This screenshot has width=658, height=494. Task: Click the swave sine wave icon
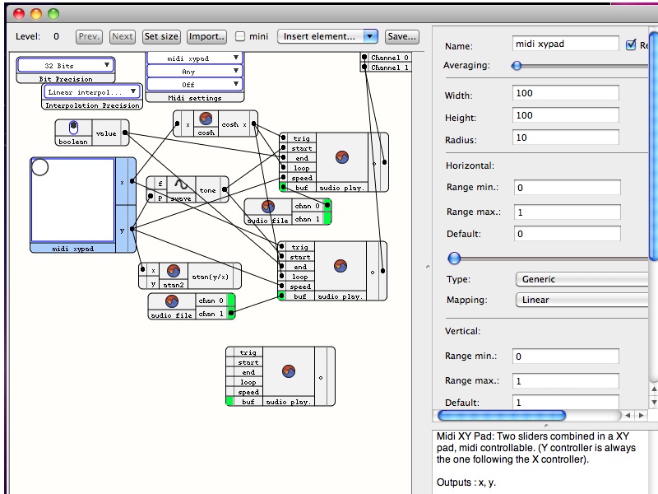(182, 184)
